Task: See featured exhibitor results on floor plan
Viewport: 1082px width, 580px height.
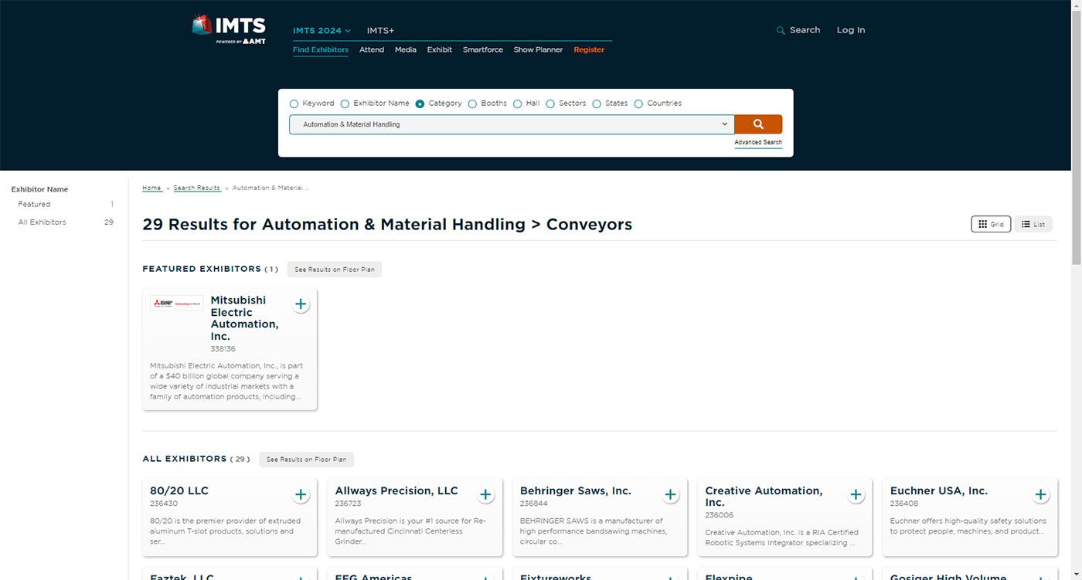Action: click(335, 270)
